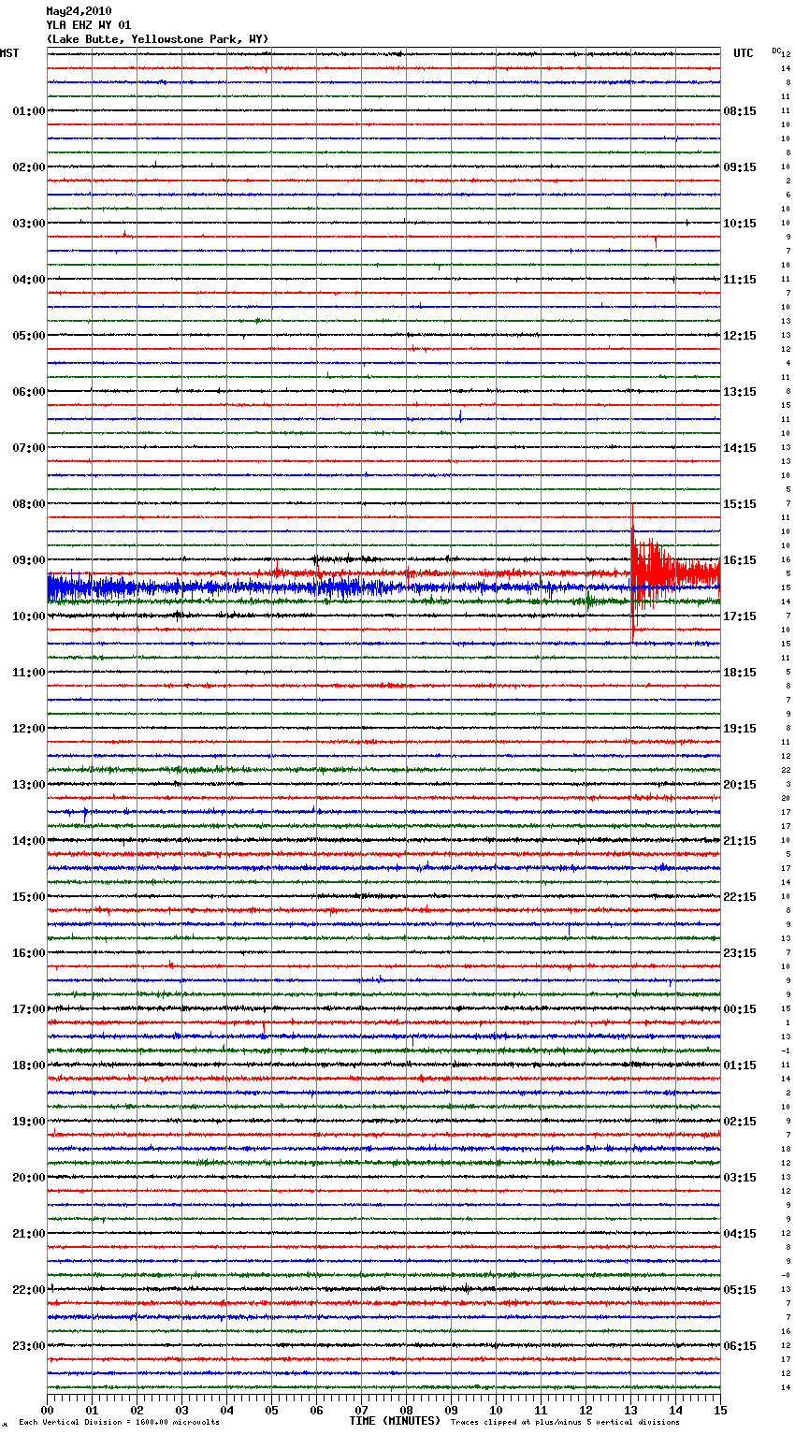This screenshot has height=1435, width=795.
Task: Select the 09:00 MST hour label
Action: pyautogui.click(x=29, y=560)
